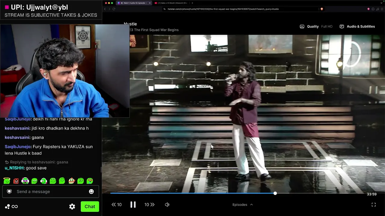Click the badge shield icon in chat input
385x216 pixels.
coord(9,191)
